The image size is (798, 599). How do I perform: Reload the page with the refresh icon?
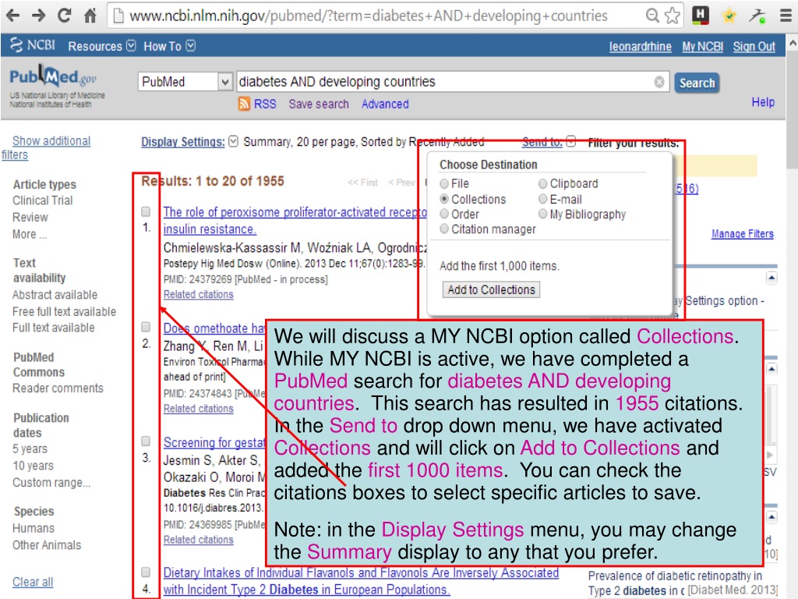click(64, 16)
